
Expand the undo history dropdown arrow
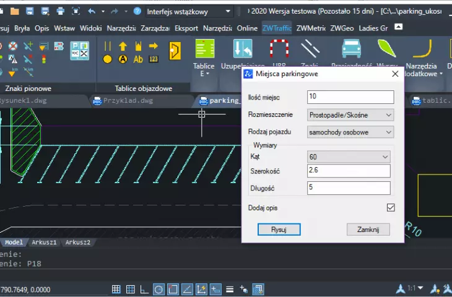coord(103,12)
